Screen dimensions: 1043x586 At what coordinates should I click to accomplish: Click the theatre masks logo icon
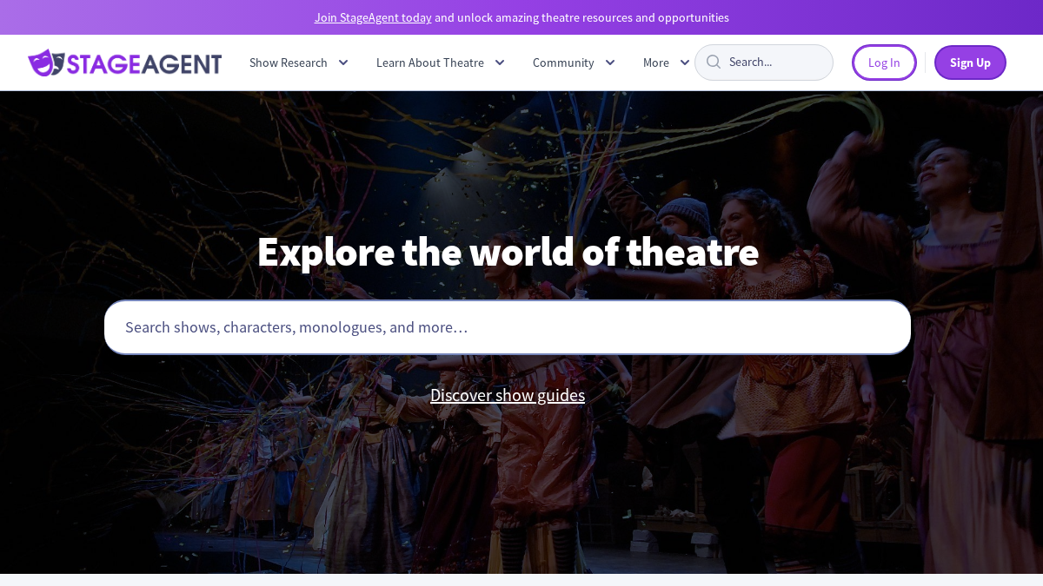[47, 63]
